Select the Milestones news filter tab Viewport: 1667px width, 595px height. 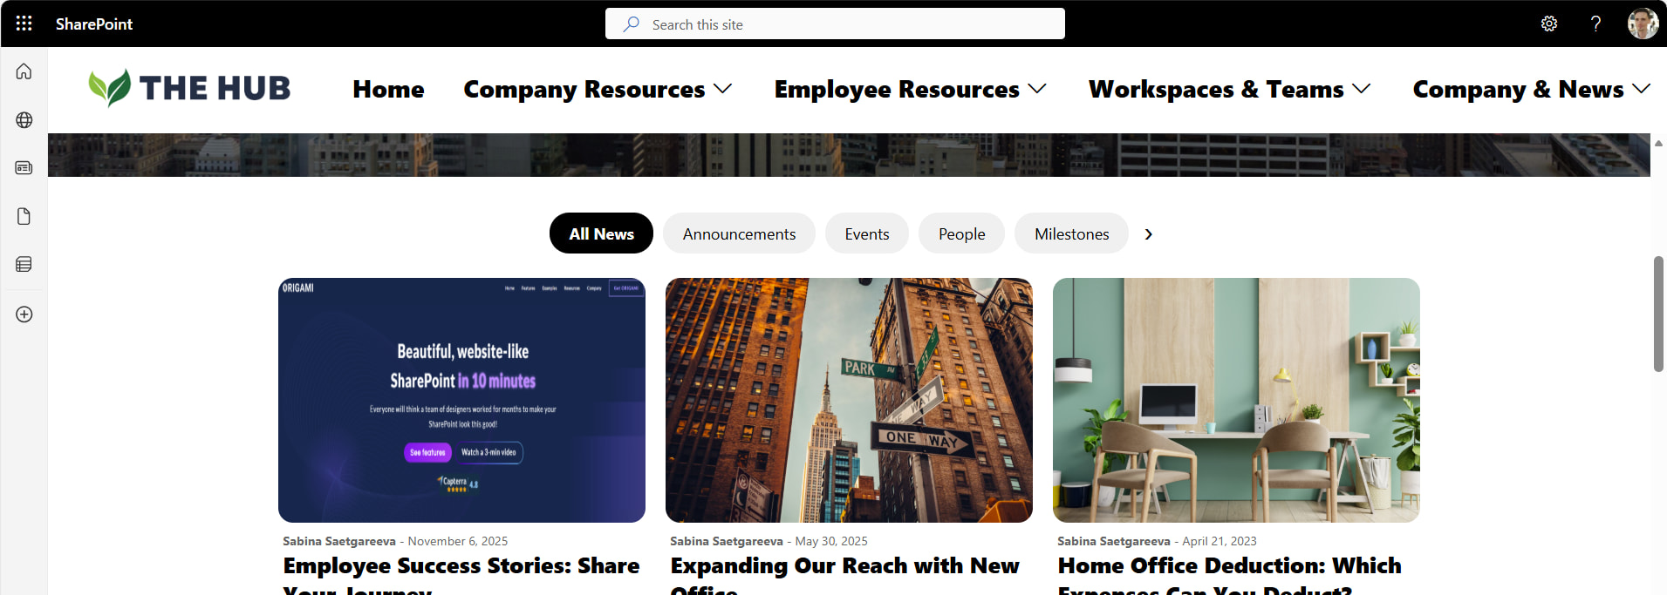point(1071,233)
